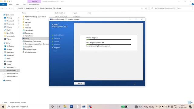Switch to the Home ribbon tab

11,4
